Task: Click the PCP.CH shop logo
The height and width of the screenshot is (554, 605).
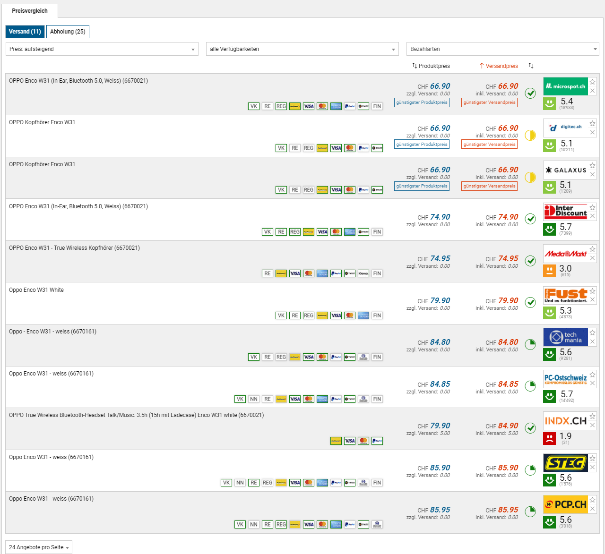Action: pos(565,504)
